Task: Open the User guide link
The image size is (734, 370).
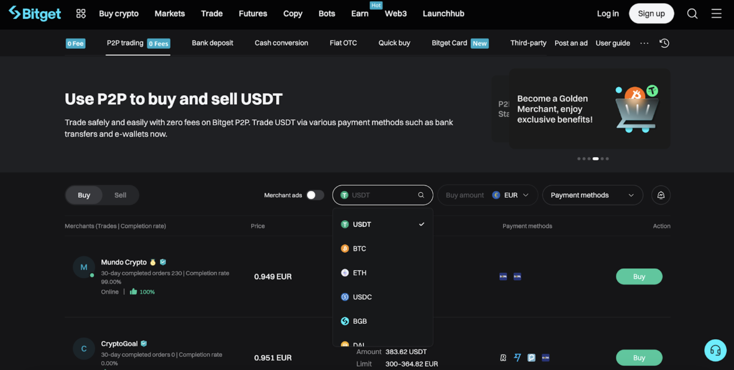Action: [x=612, y=43]
